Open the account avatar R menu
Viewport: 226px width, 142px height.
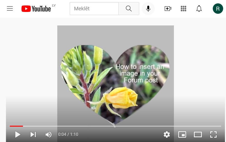click(x=218, y=9)
